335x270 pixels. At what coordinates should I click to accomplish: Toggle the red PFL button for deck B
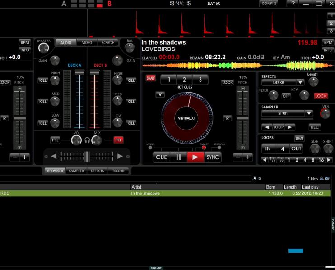pos(118,140)
